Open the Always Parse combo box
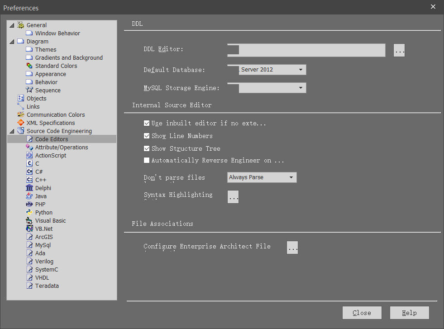 [x=262, y=177]
